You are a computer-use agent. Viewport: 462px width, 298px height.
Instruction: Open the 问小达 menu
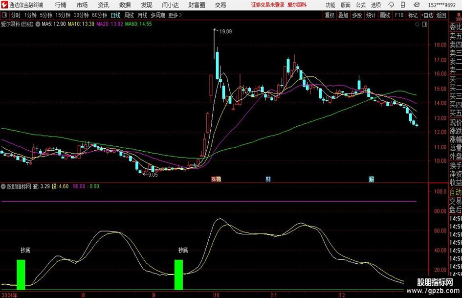[170, 5]
